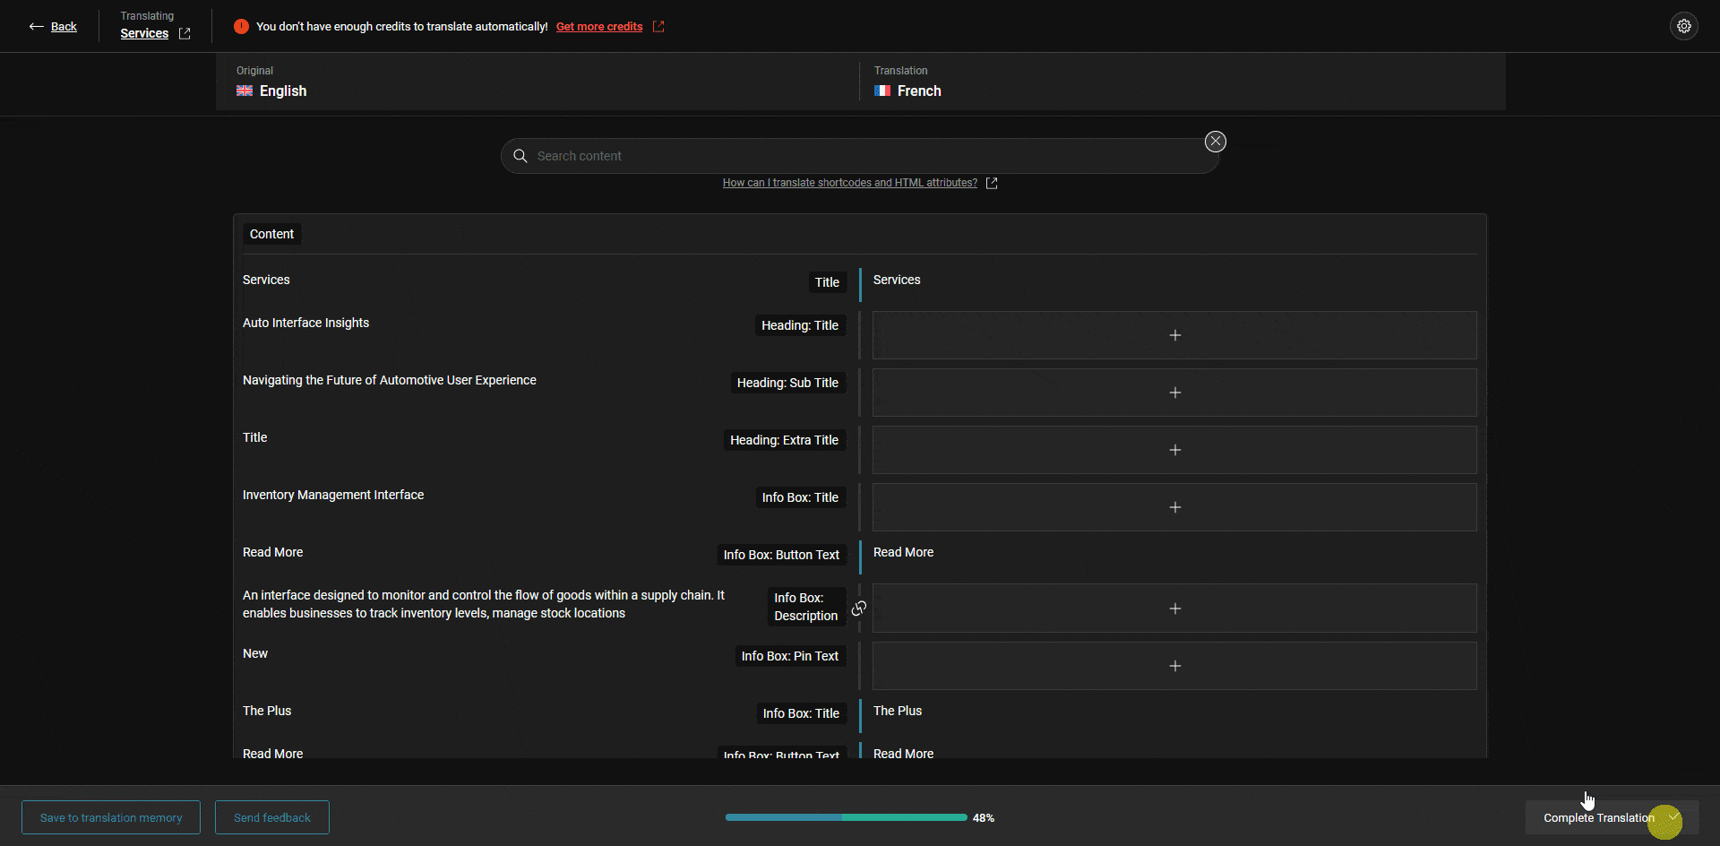This screenshot has height=846, width=1720.
Task: Click the French translation language label
Action: coord(919,91)
